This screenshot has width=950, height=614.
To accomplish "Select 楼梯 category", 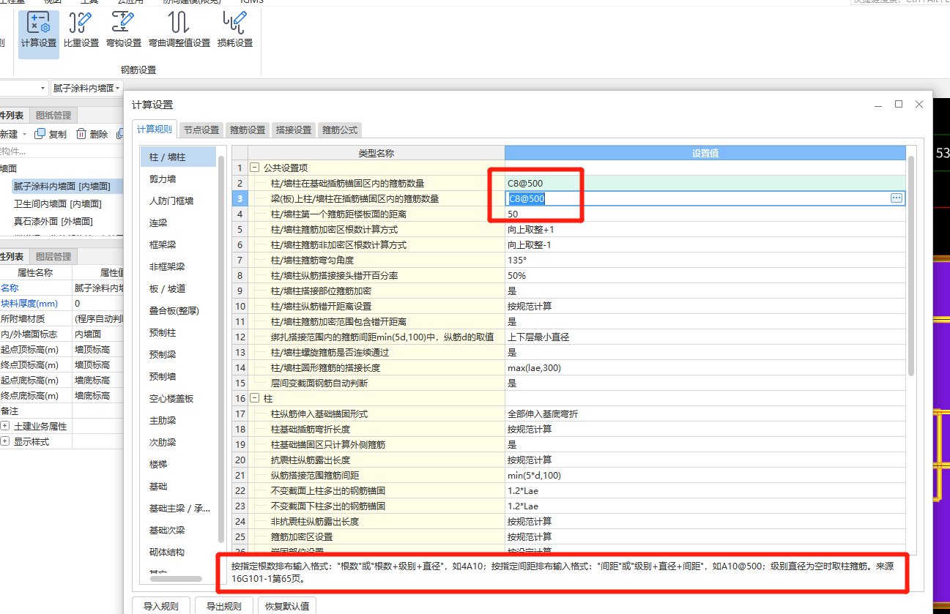I will click(178, 464).
